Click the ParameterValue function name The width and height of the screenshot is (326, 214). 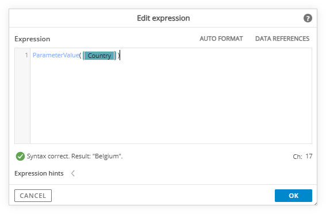pyautogui.click(x=56, y=55)
